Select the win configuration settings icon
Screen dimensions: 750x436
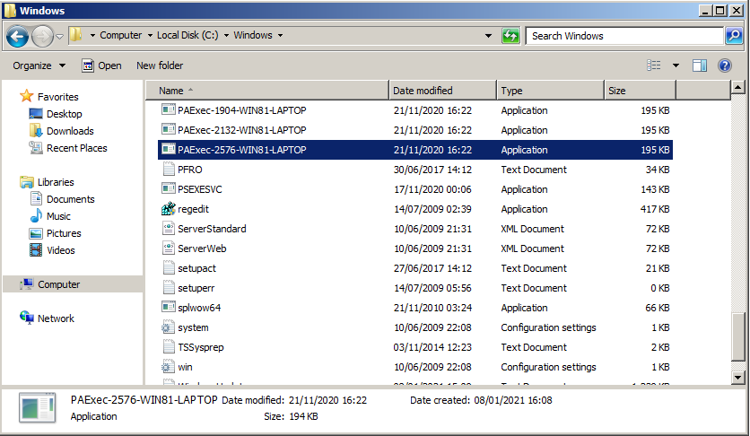168,367
